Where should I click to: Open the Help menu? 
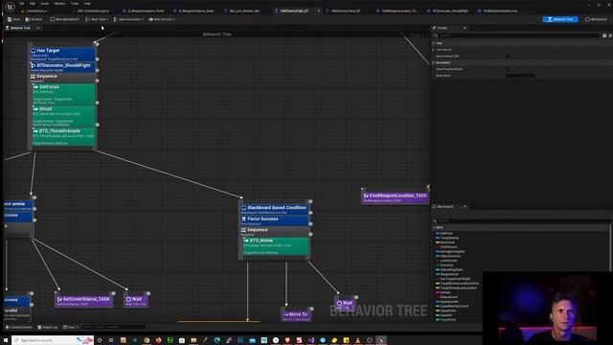pos(87,4)
